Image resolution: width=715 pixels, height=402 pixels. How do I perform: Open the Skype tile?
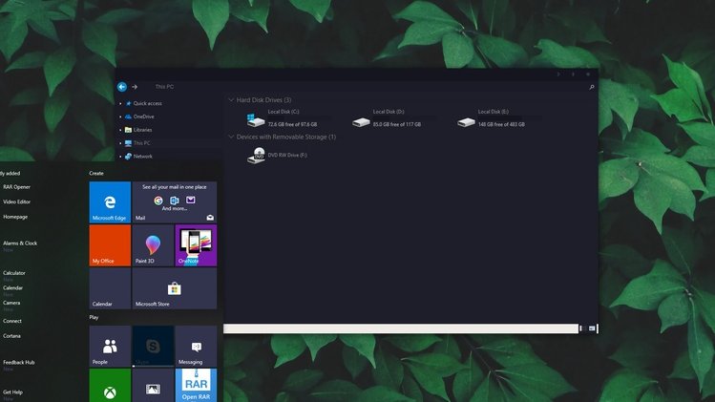pyautogui.click(x=153, y=347)
